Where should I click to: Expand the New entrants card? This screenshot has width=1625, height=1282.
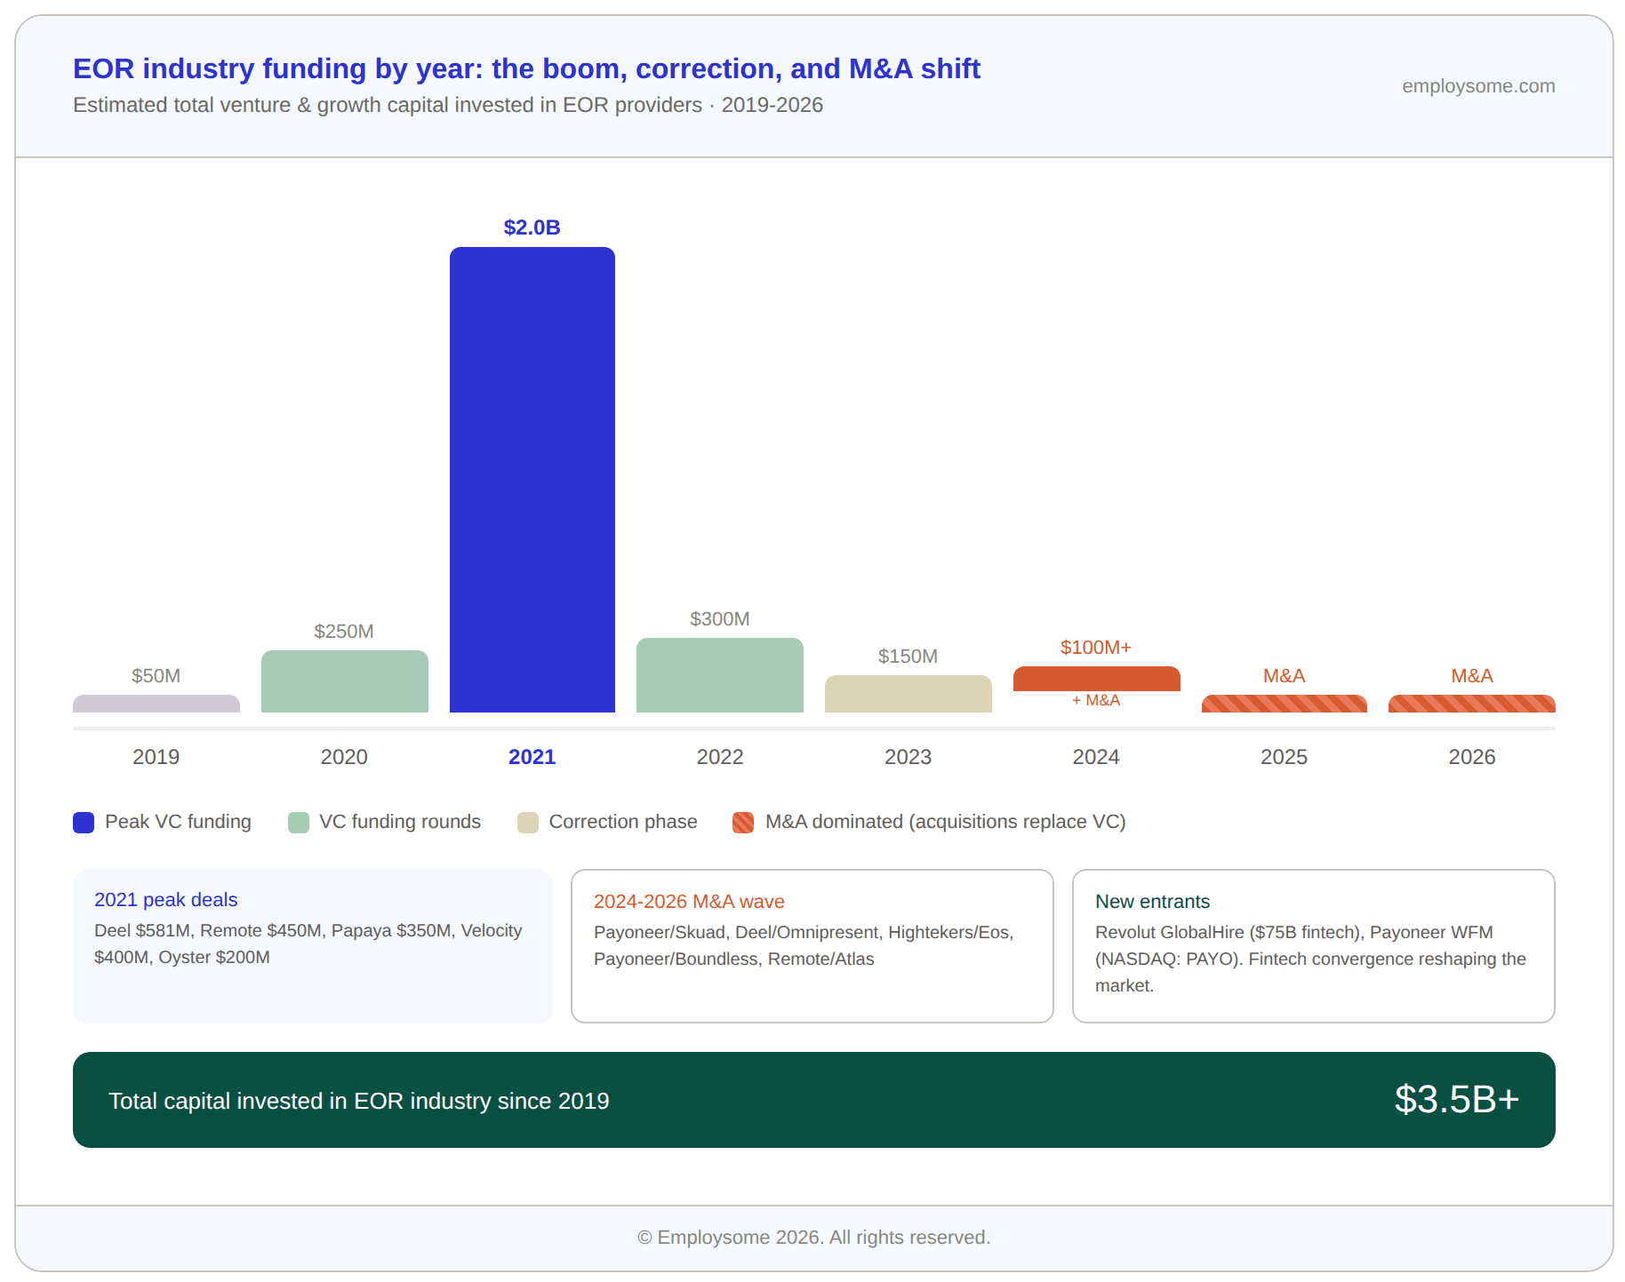[1314, 945]
